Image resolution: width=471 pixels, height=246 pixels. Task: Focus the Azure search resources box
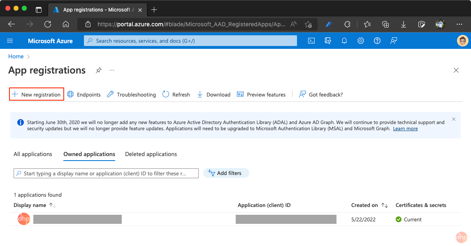tap(190, 41)
